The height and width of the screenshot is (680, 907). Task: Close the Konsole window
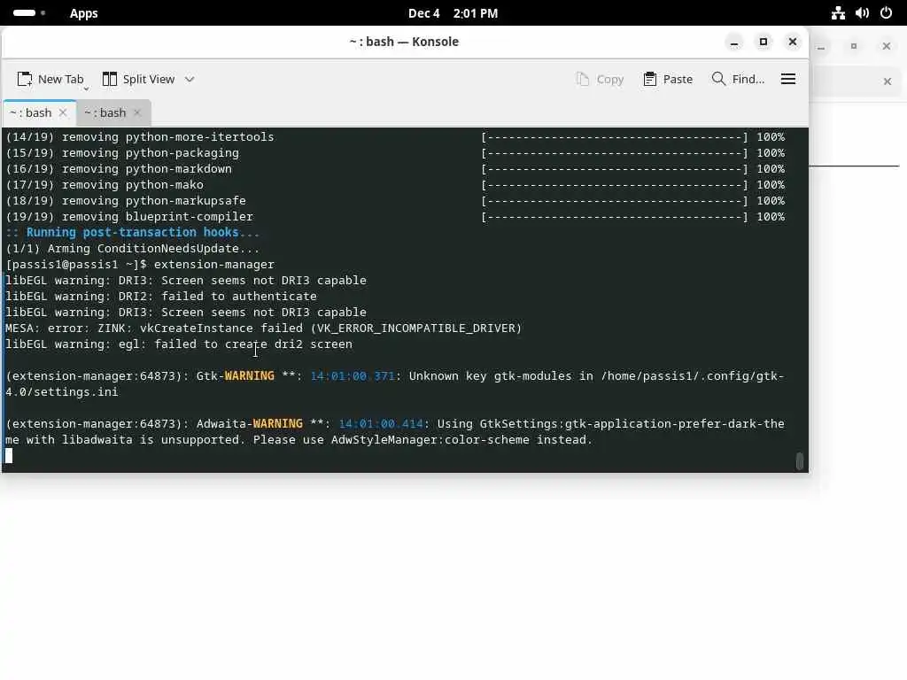(x=793, y=42)
